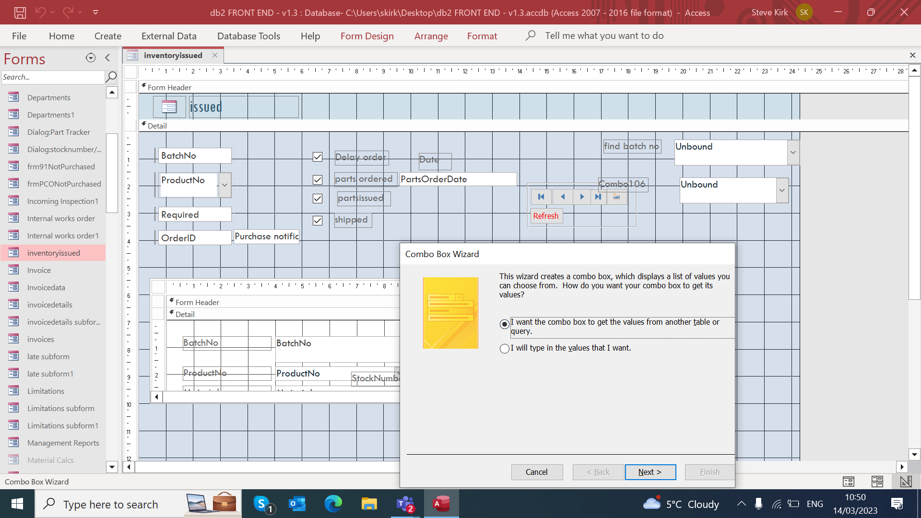Click the search magnifier in Forms pane
This screenshot has width=921, height=518.
[111, 77]
